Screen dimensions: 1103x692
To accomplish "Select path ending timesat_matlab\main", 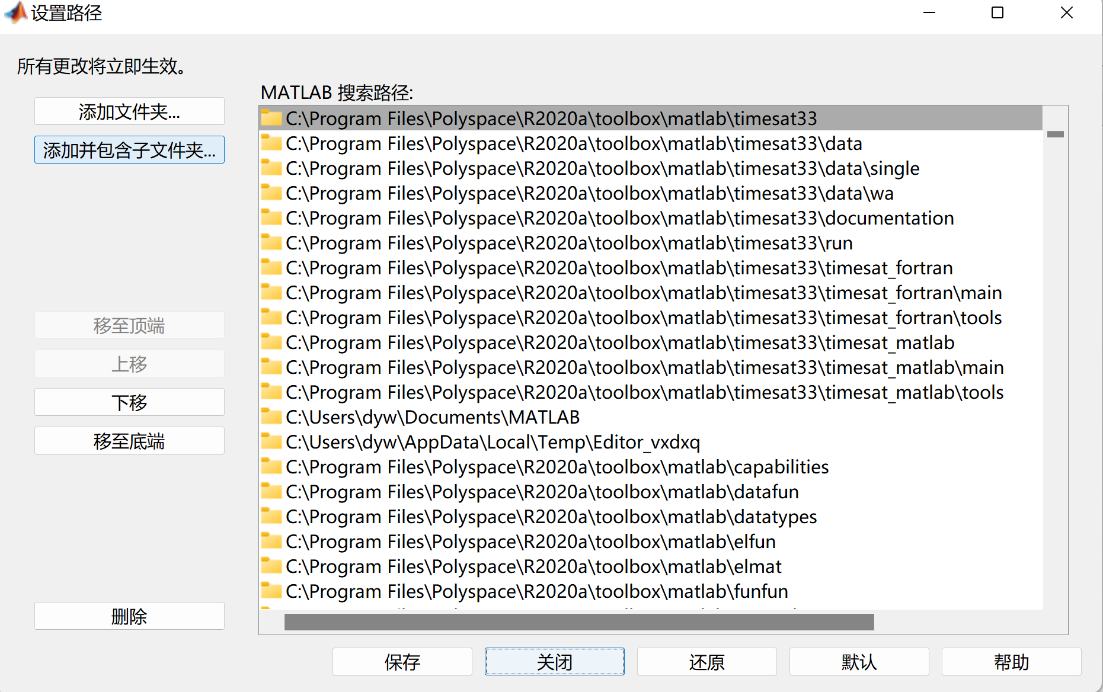I will pyautogui.click(x=645, y=367).
